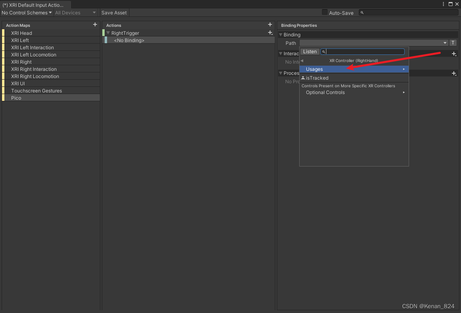
Task: Add an interaction with the Interactions plus icon
Action: 454,54
